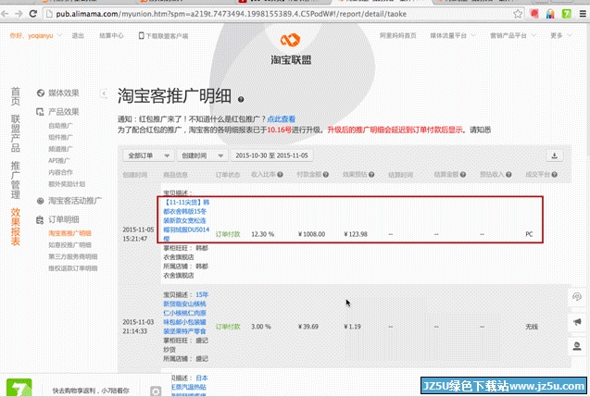Open 阿里妈妈首页 link
Screen dimensions: 590x397
click(x=398, y=36)
